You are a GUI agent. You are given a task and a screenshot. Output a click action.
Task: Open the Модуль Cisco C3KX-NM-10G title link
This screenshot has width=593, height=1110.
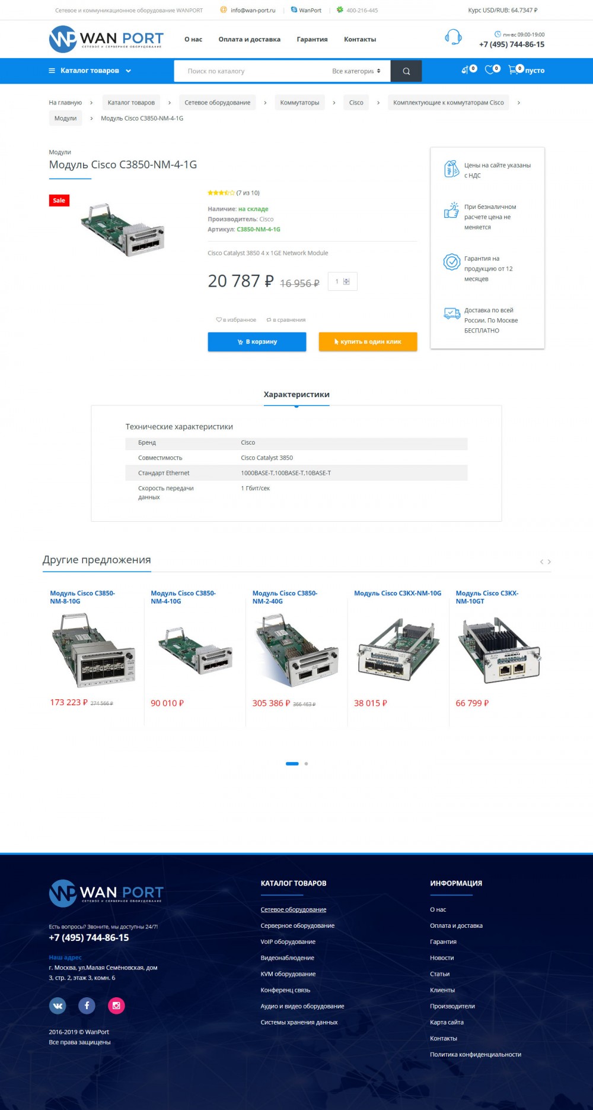[397, 594]
